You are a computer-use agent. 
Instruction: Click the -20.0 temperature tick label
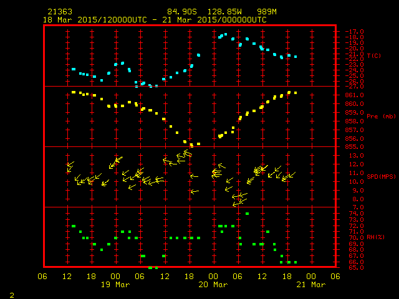[355, 49]
